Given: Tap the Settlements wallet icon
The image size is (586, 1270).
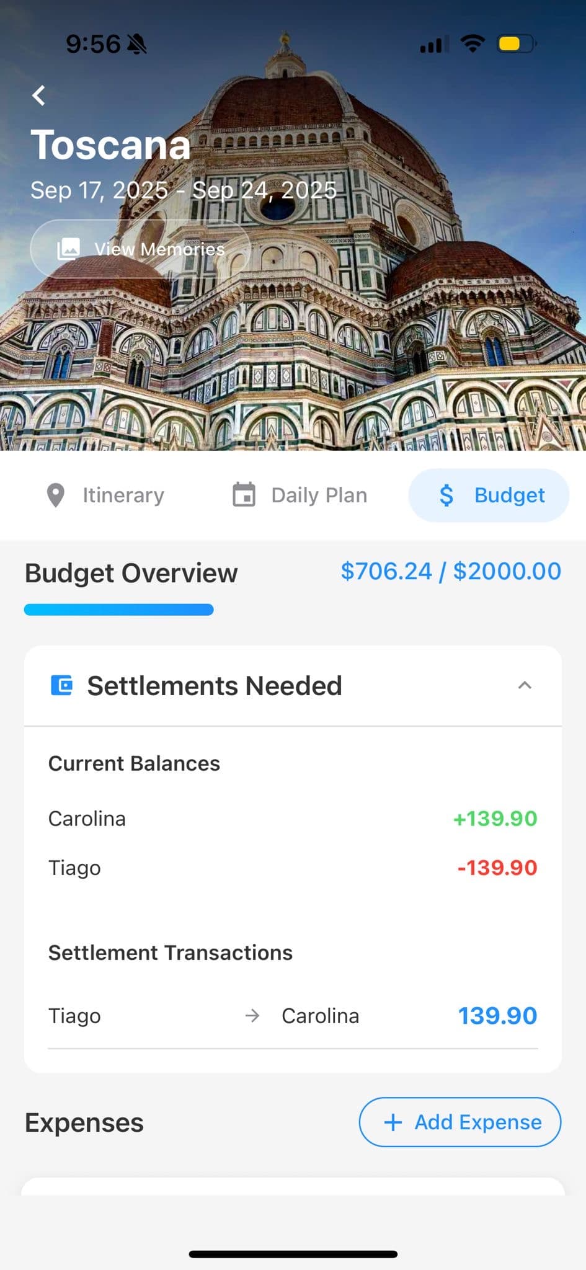Looking at the screenshot, I should 61,685.
